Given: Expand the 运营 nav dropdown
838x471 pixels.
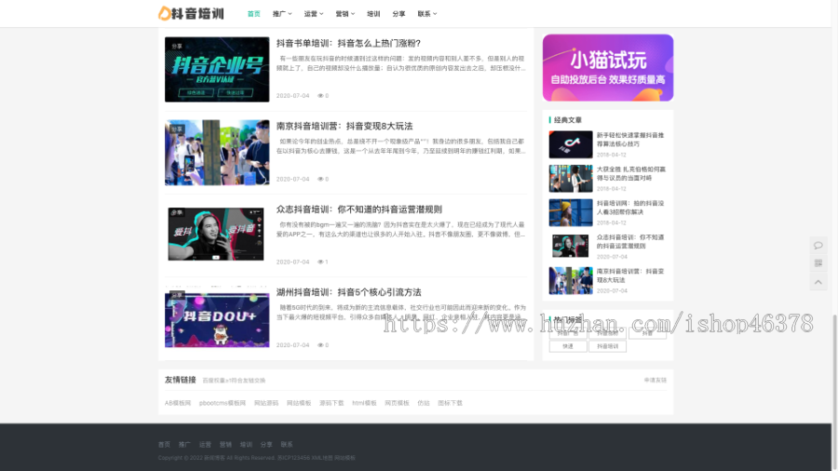Looking at the screenshot, I should [314, 14].
